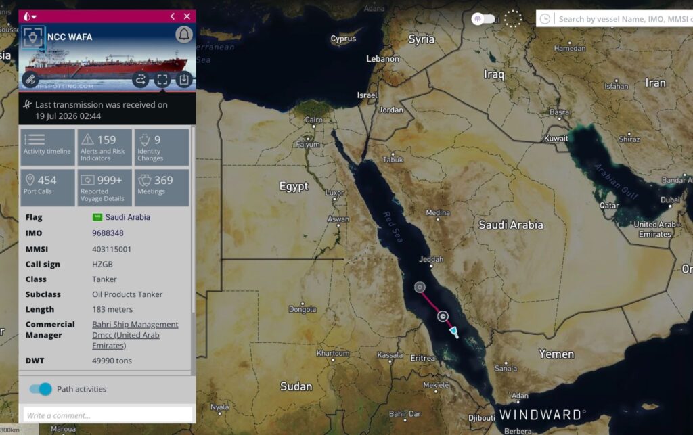693x435 pixels.
Task: Click the Jeddah city label on map
Action: click(431, 259)
